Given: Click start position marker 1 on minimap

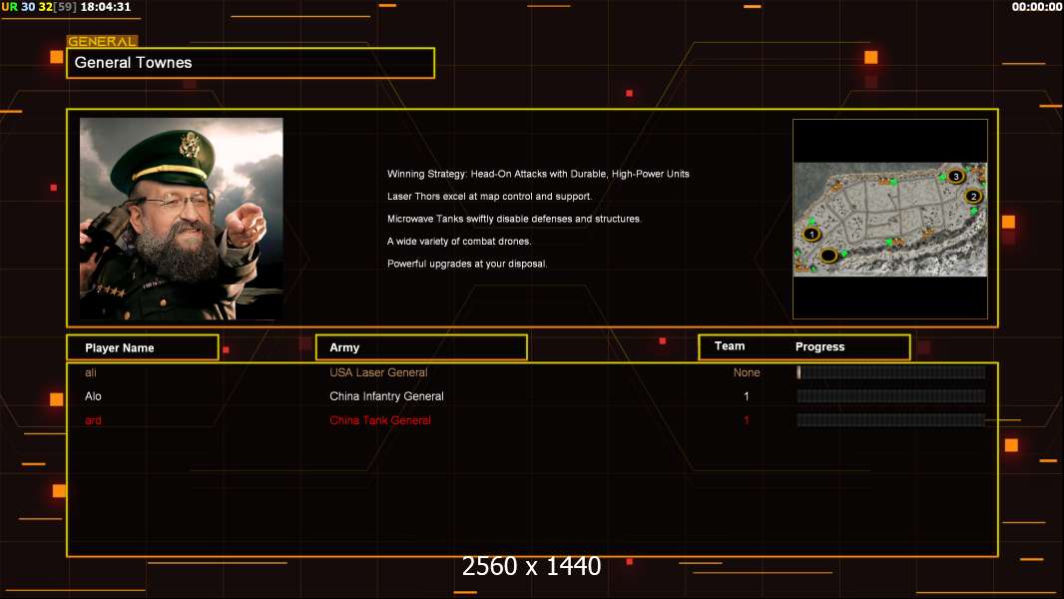Looking at the screenshot, I should click(811, 234).
